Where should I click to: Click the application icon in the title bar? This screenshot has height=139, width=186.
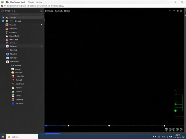coord(2,2)
